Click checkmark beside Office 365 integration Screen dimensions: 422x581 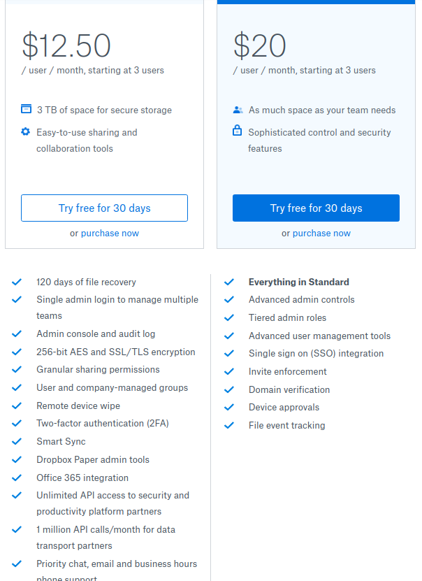(x=17, y=478)
